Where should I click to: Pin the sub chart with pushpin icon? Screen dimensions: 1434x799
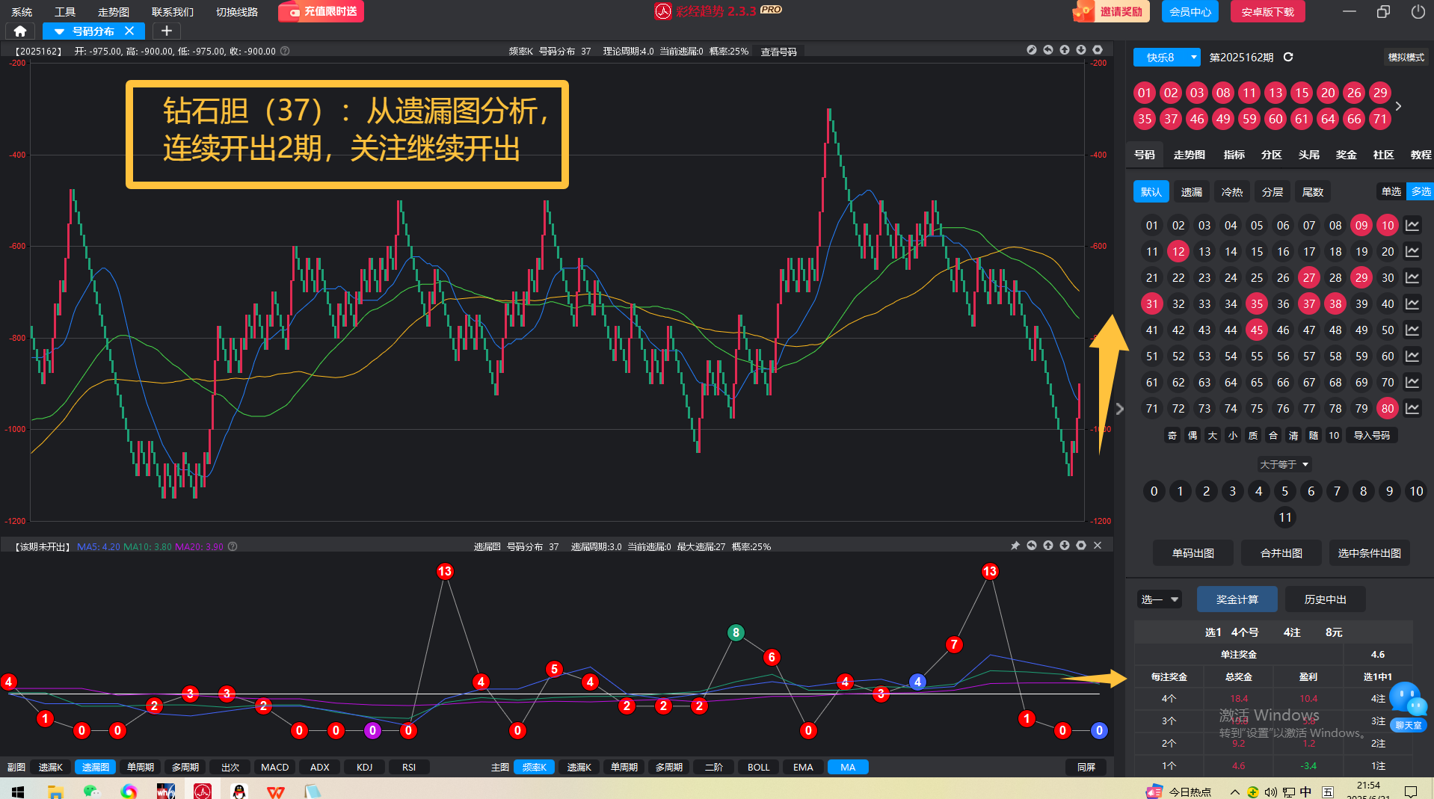pyautogui.click(x=1015, y=546)
